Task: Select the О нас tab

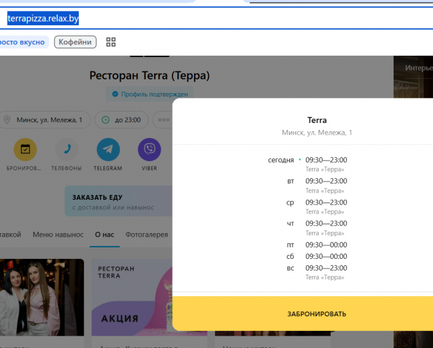Action: [105, 234]
